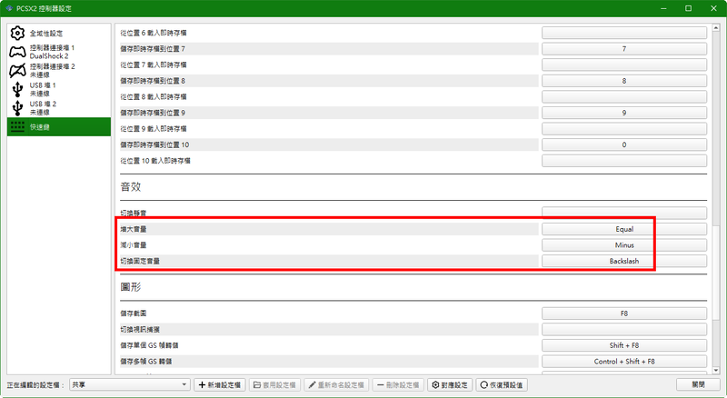The image size is (727, 398).
Task: Click the 刪除設定檔 button
Action: coord(398,385)
